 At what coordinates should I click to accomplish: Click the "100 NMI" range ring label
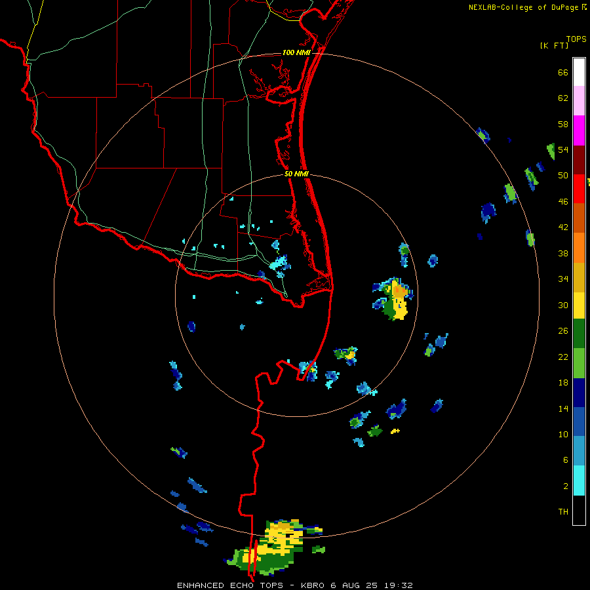pos(296,52)
